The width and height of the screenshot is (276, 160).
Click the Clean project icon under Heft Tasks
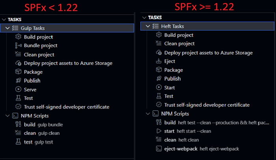(x=159, y=43)
